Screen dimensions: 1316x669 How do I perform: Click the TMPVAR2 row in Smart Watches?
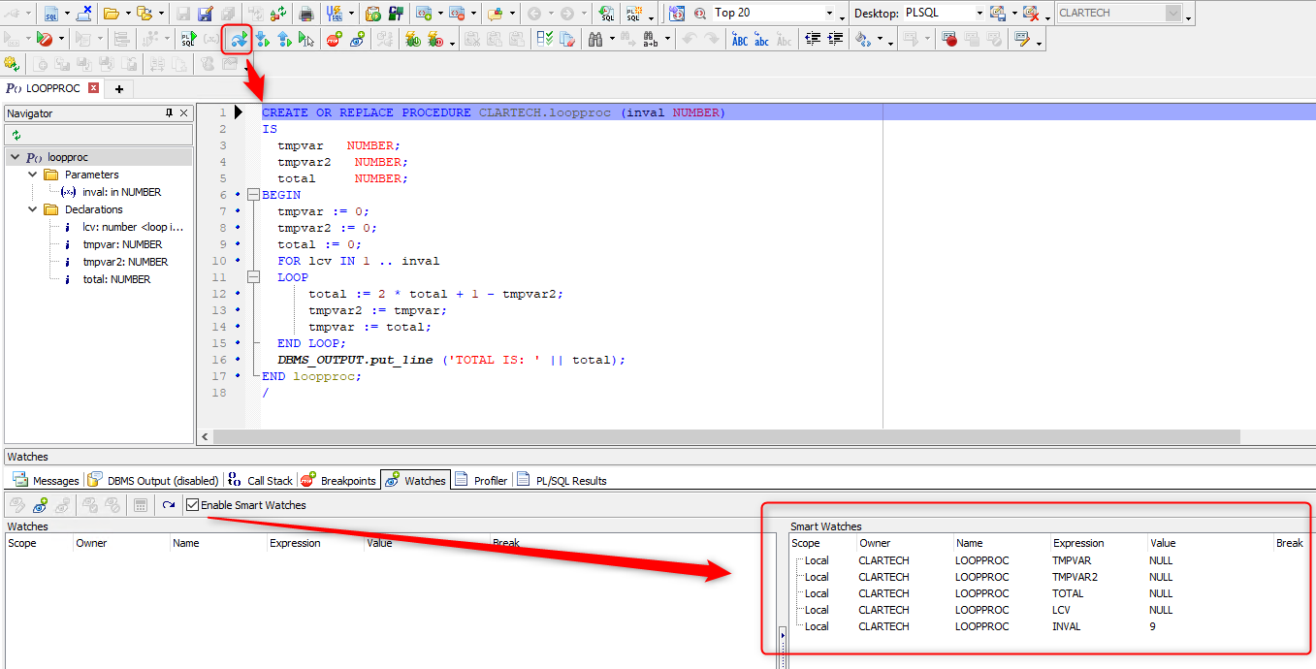tap(1047, 577)
